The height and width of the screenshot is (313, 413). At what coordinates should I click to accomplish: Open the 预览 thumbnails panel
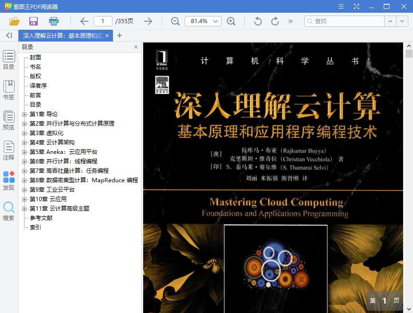(9, 120)
